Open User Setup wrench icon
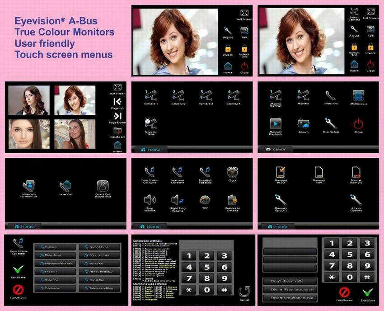384x311 pixels. tap(331, 124)
